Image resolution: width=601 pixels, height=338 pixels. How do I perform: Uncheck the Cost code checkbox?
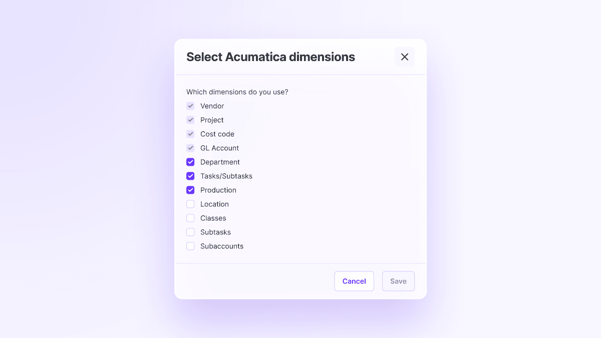pos(190,134)
